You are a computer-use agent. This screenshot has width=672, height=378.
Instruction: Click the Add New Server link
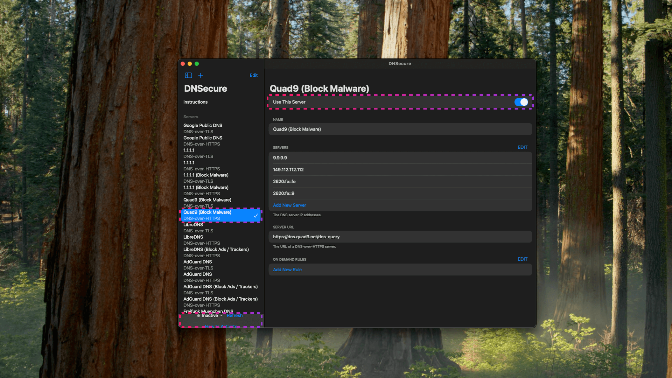[289, 205]
